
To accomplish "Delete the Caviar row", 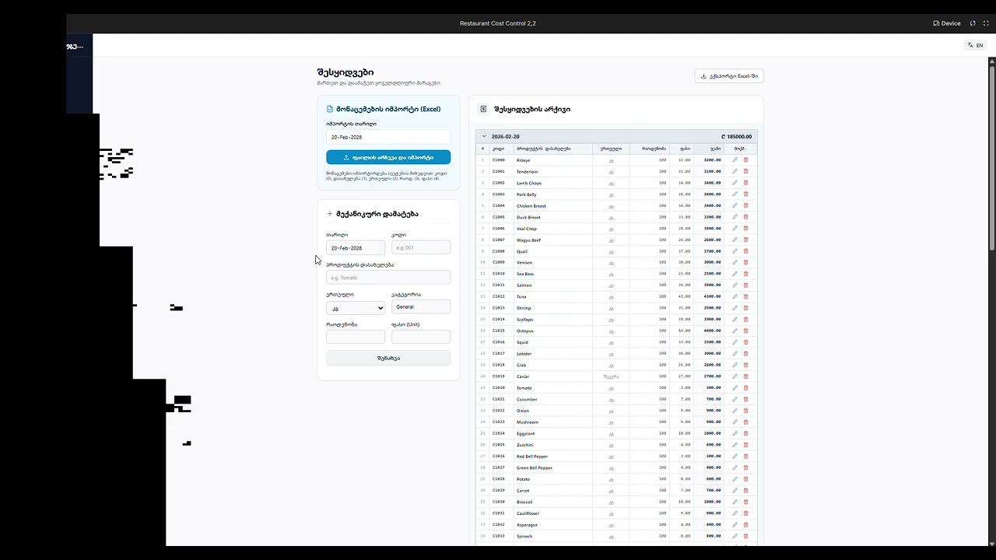I will click(x=745, y=376).
